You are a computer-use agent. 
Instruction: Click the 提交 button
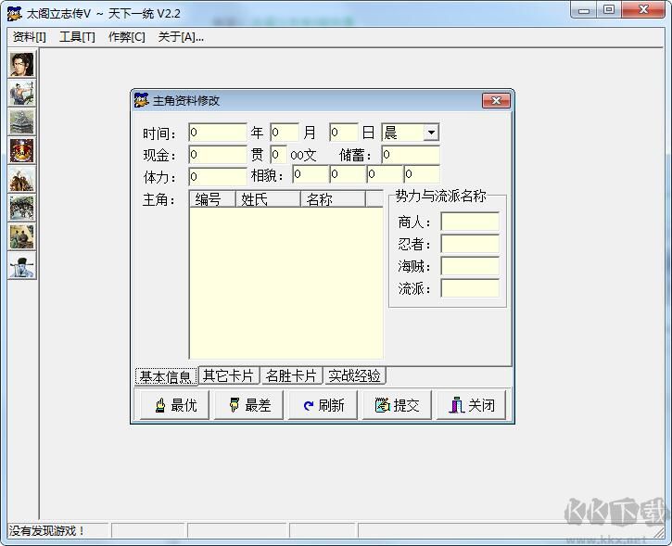tap(397, 405)
